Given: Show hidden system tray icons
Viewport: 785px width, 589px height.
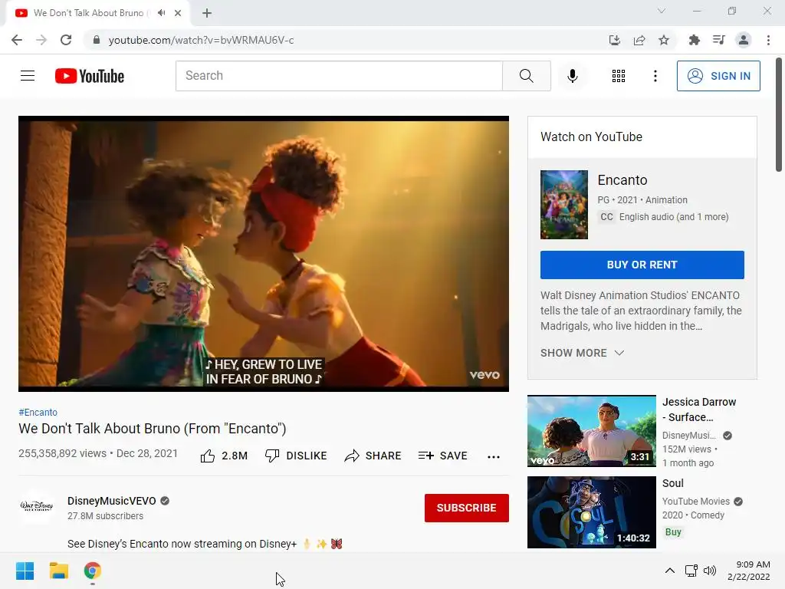Looking at the screenshot, I should coord(669,571).
